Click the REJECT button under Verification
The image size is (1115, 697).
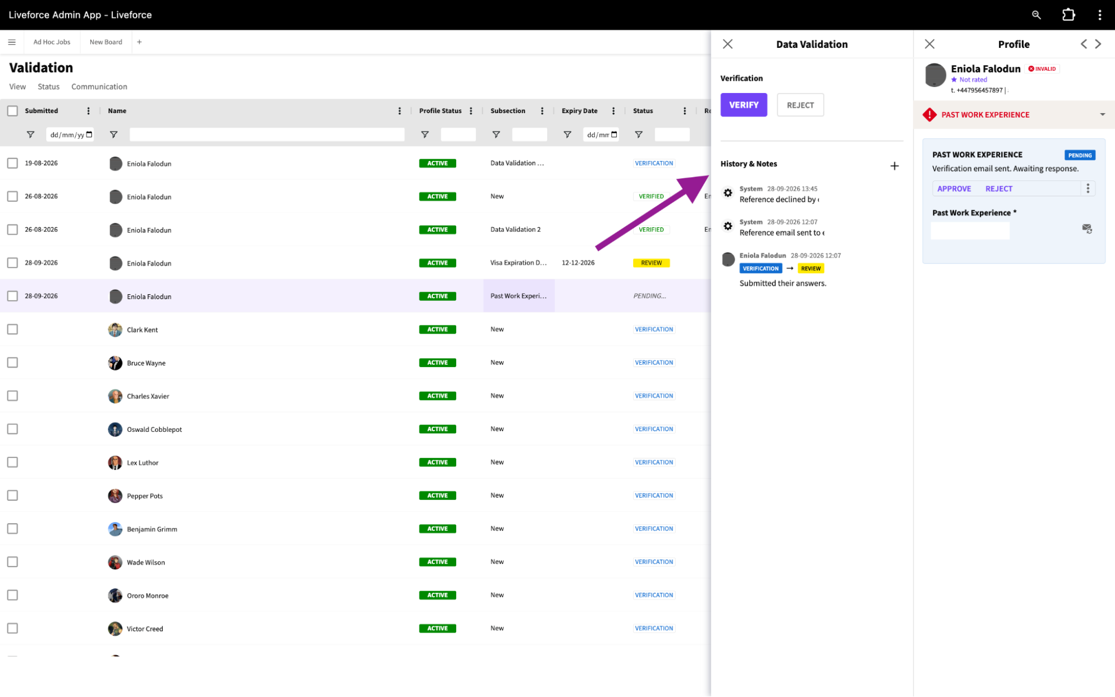[x=800, y=105]
